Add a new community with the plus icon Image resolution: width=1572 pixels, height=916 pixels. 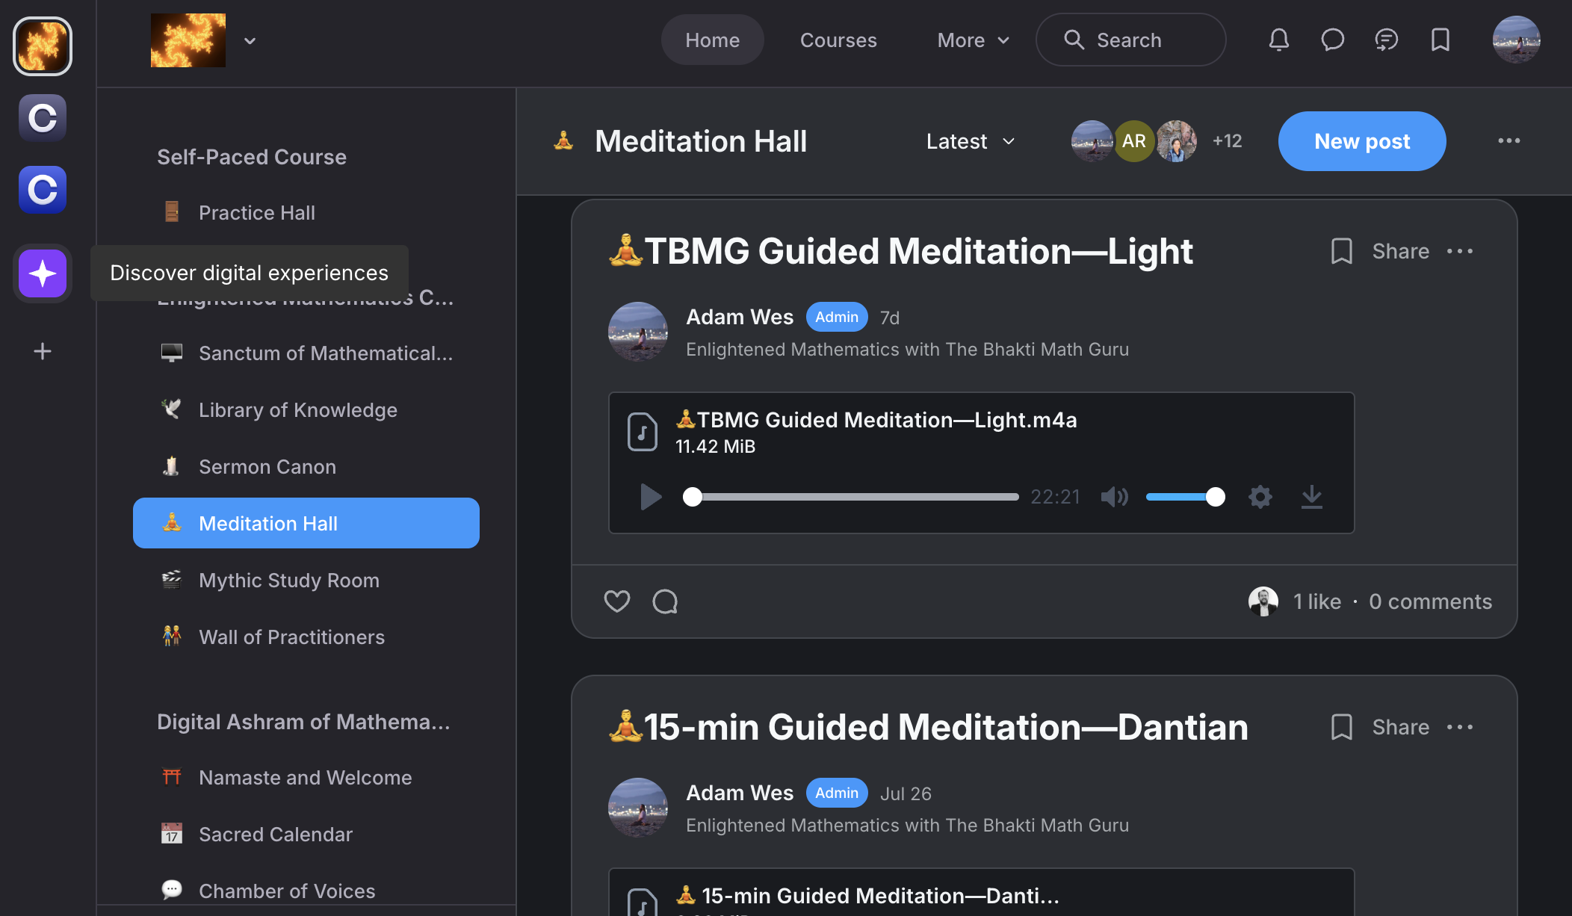43,351
